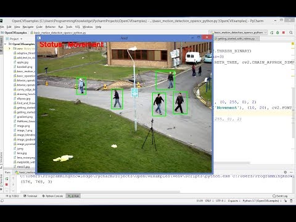The width and height of the screenshot is (296, 222).
Task: Collapse the OpenCVExamples root folder
Action: point(5,44)
